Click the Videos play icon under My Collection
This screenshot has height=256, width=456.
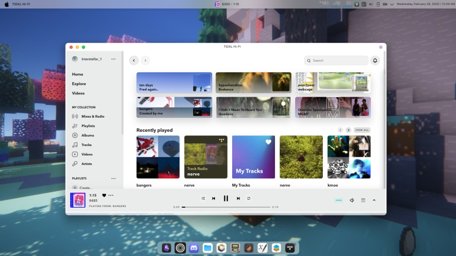click(x=75, y=154)
